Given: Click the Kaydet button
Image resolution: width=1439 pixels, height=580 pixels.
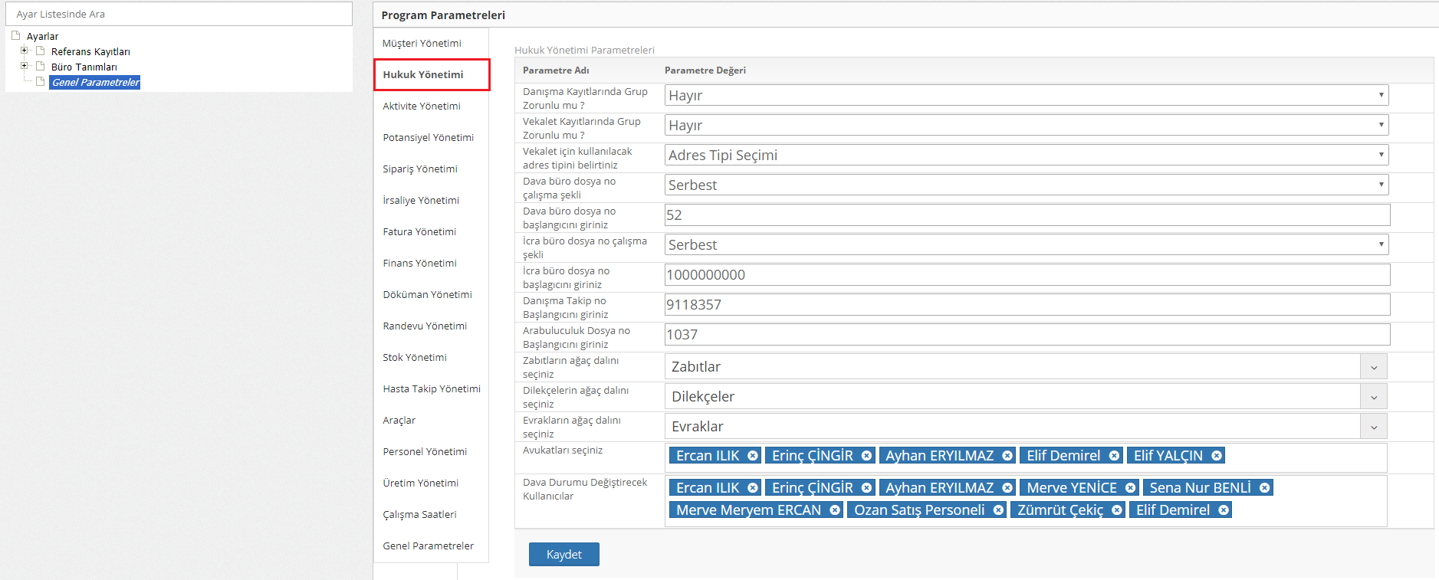Looking at the screenshot, I should [563, 554].
